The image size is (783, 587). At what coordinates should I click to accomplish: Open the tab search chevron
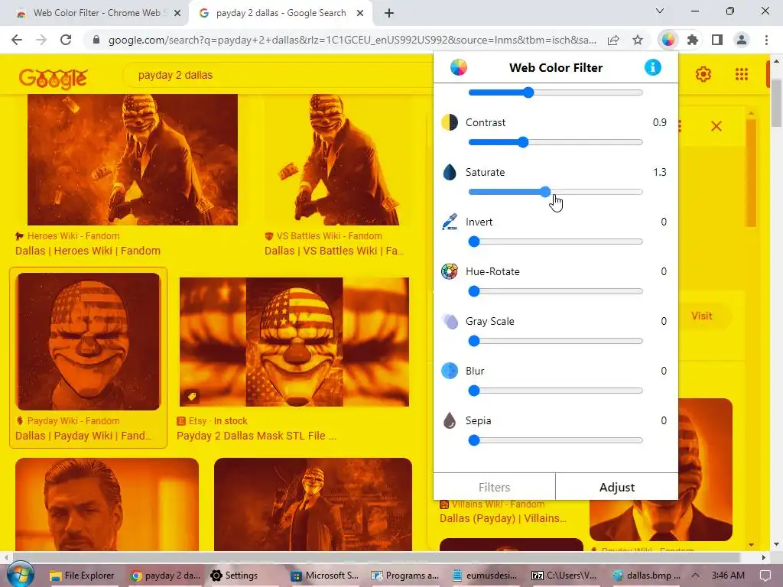tap(660, 11)
